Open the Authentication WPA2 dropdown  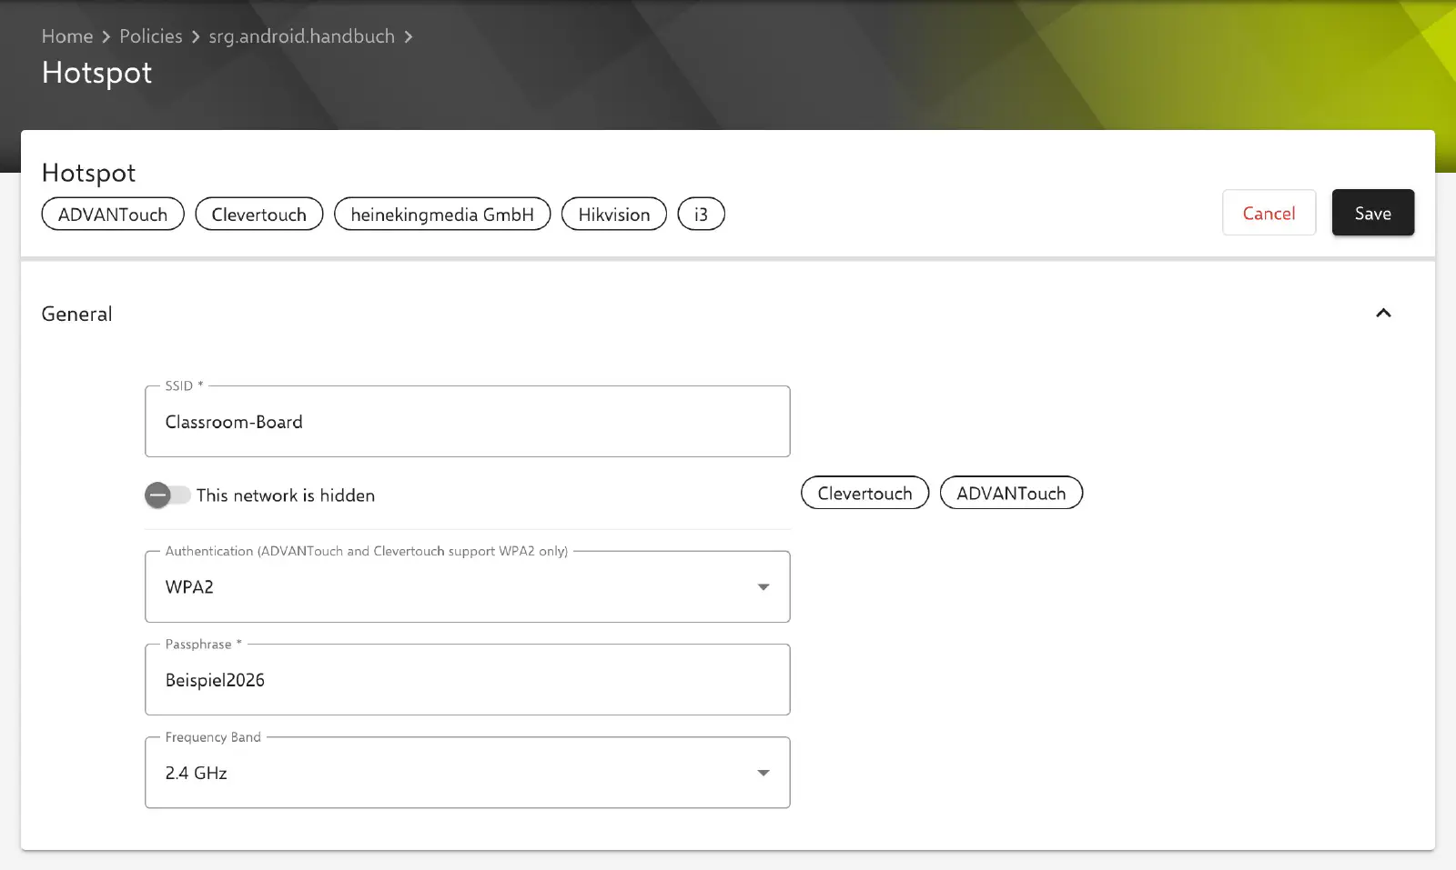point(468,587)
